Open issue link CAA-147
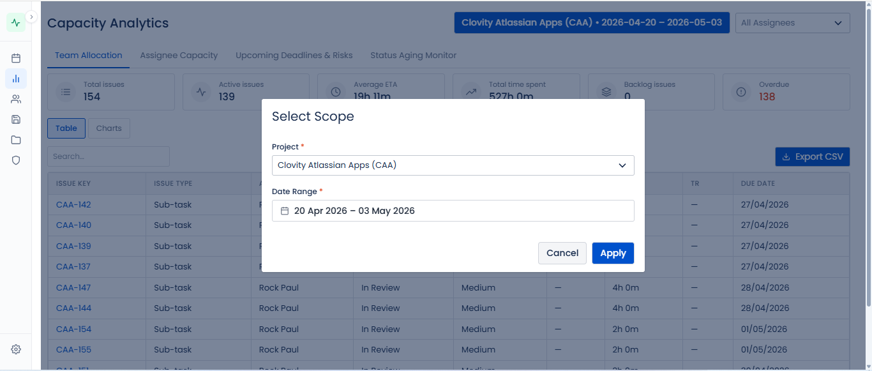872x371 pixels. click(73, 287)
